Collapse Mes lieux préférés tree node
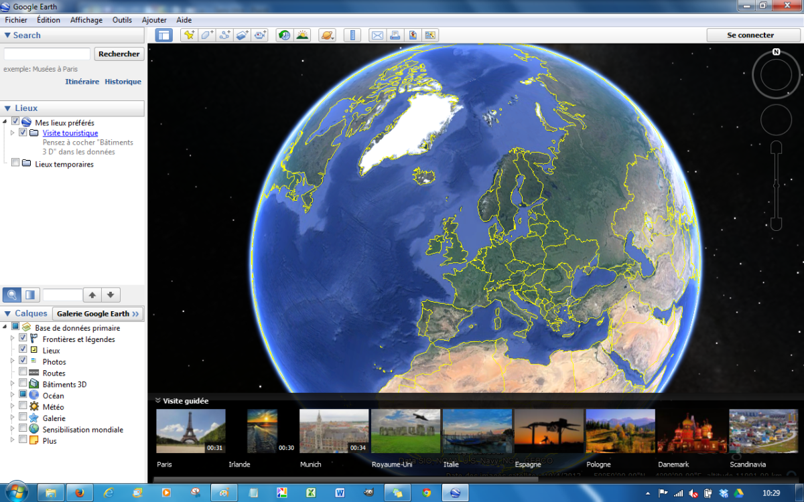 [x=5, y=122]
